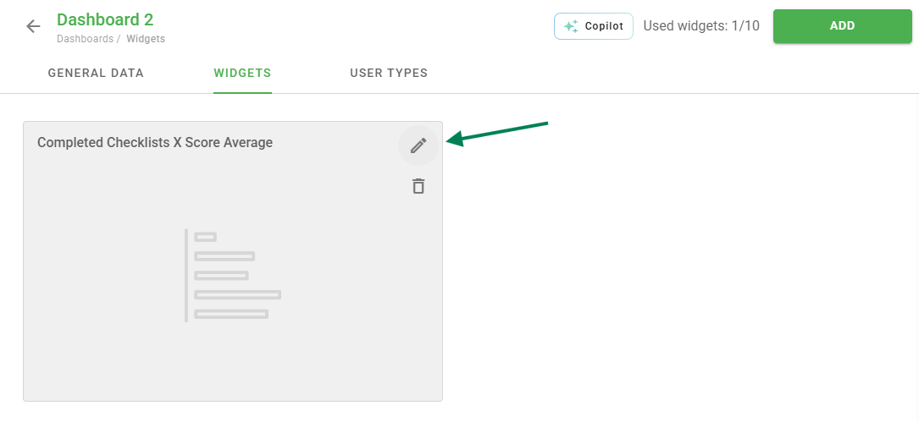Viewport: 919px width, 422px height.
Task: Click the Completed Checklists X Score Average title
Action: [155, 142]
